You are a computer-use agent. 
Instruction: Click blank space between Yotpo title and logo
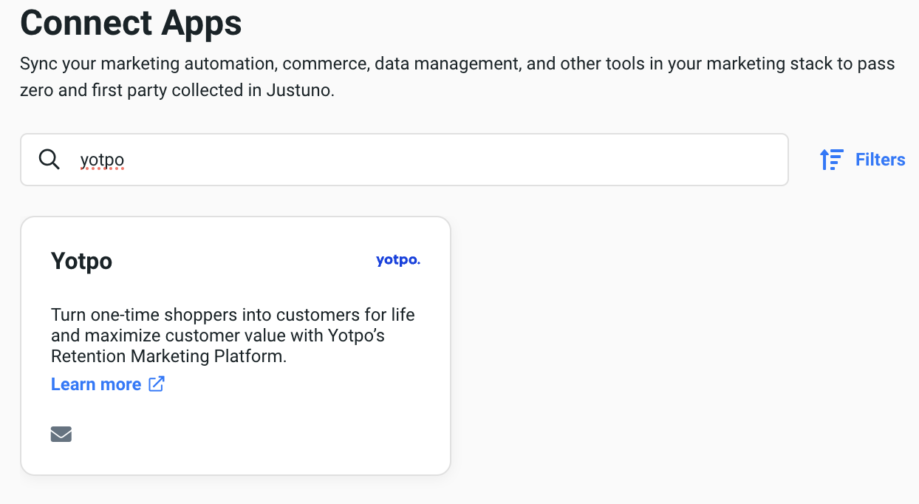point(244,261)
